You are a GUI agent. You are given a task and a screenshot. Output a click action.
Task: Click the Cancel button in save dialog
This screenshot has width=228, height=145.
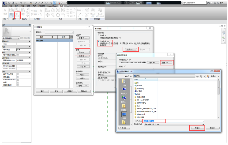click(212, 128)
